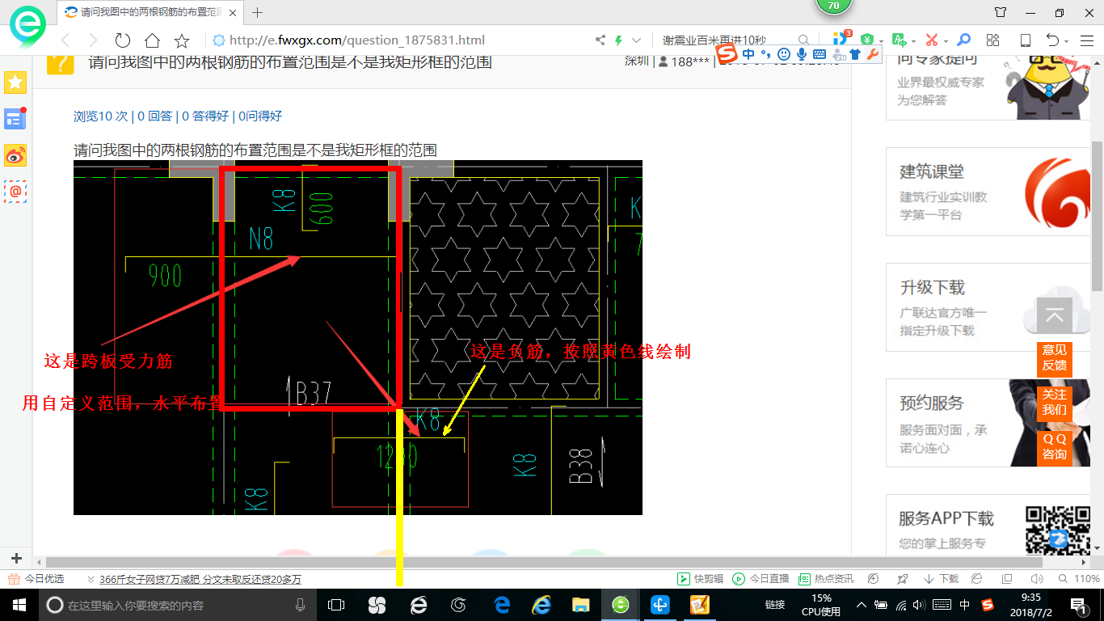Viewport: 1104px width, 621px height.
Task: Open the blue news feed sidebar icon
Action: pyautogui.click(x=15, y=118)
